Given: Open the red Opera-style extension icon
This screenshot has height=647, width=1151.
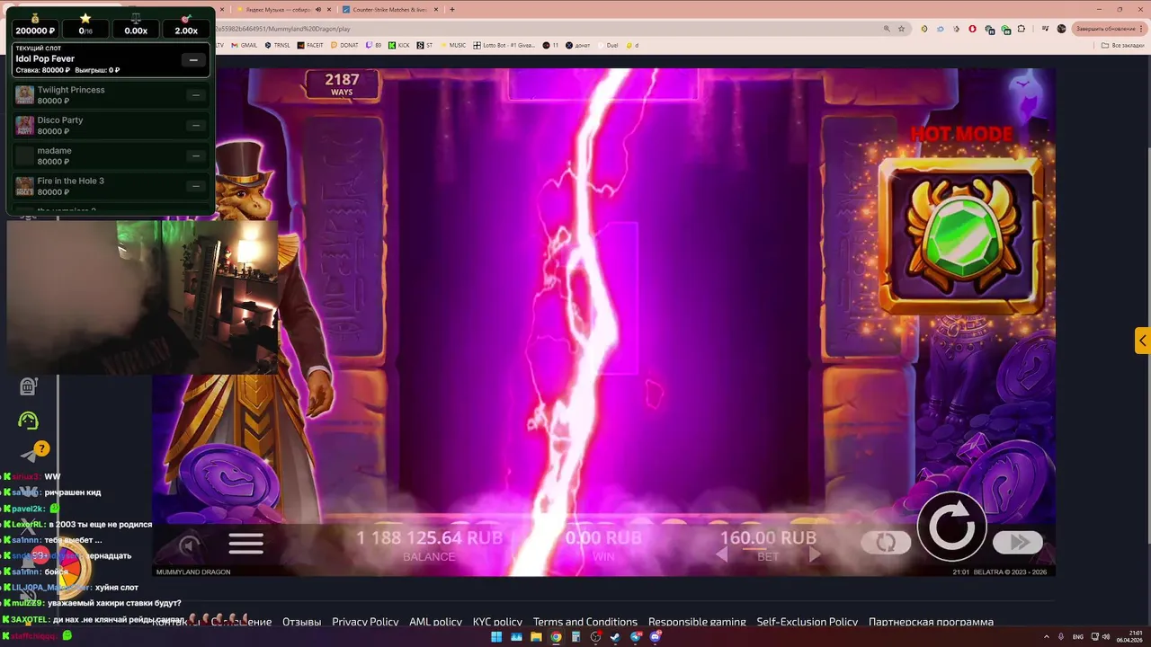Looking at the screenshot, I should [972, 29].
